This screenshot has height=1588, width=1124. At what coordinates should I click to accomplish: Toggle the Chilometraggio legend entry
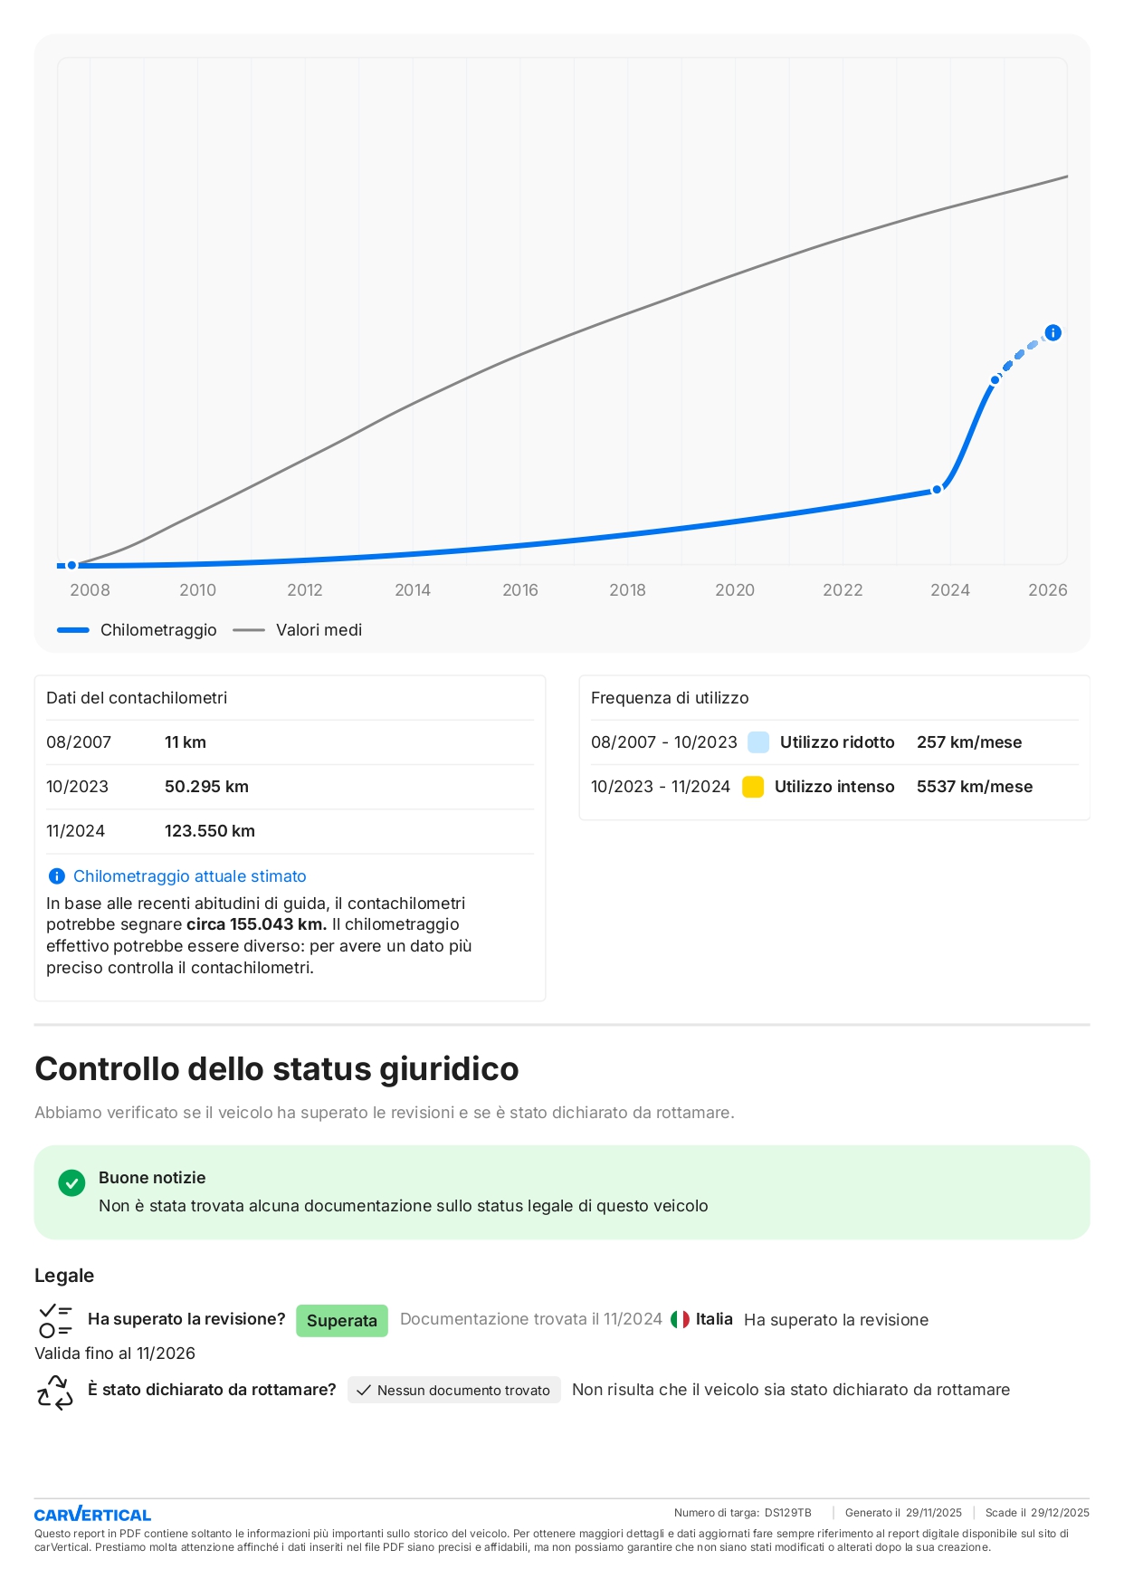point(138,630)
